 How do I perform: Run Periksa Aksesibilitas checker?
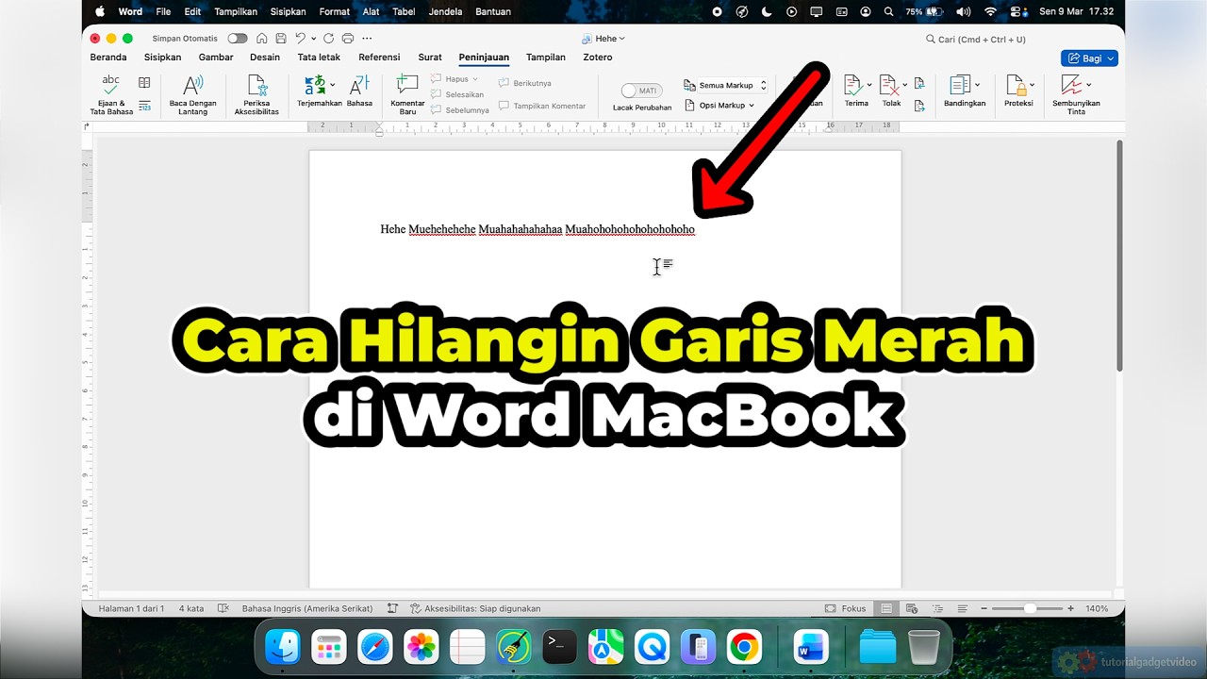(256, 94)
